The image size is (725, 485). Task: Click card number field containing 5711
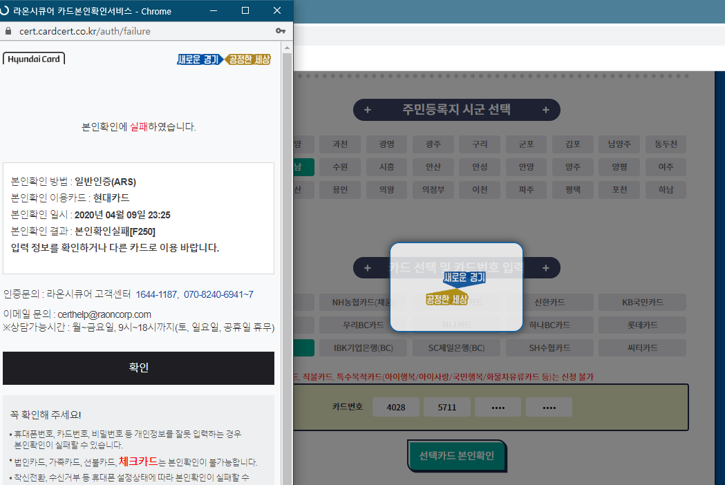447,408
